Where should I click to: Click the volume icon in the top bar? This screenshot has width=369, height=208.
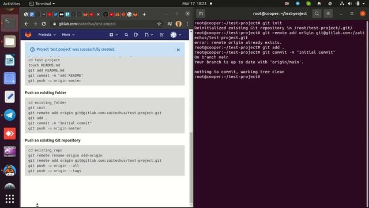[350, 3]
